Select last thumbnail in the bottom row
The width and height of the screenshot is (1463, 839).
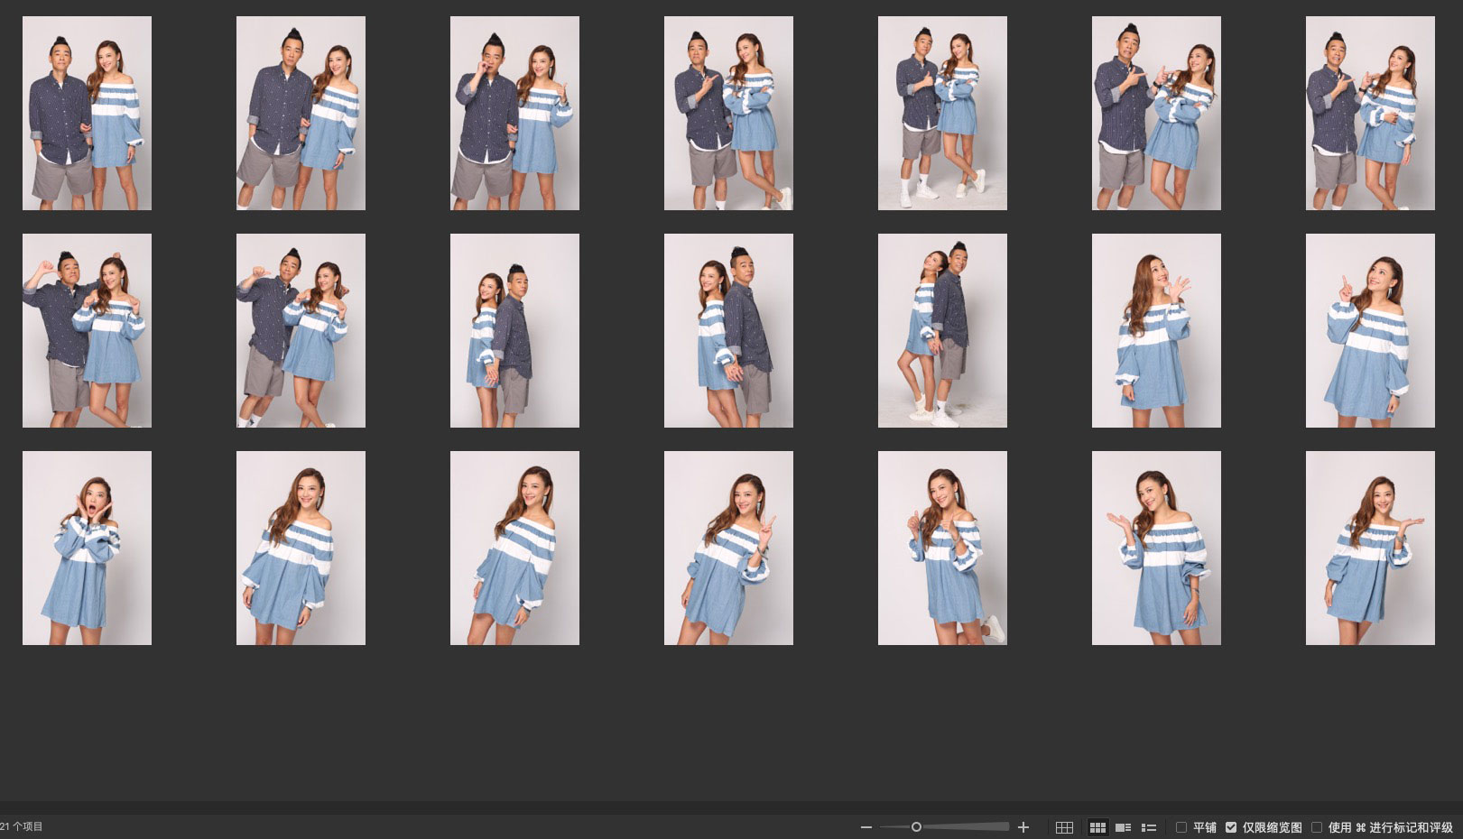tap(1369, 548)
